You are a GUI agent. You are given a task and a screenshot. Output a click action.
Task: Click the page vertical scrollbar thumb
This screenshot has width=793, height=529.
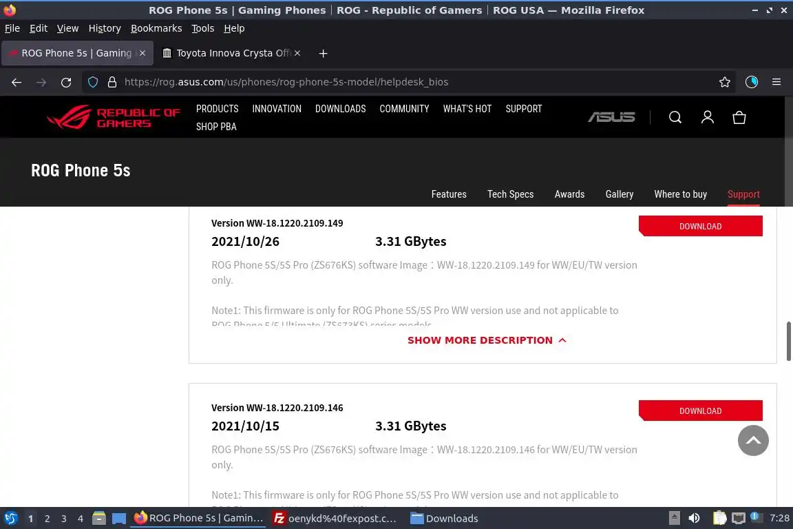pos(788,341)
